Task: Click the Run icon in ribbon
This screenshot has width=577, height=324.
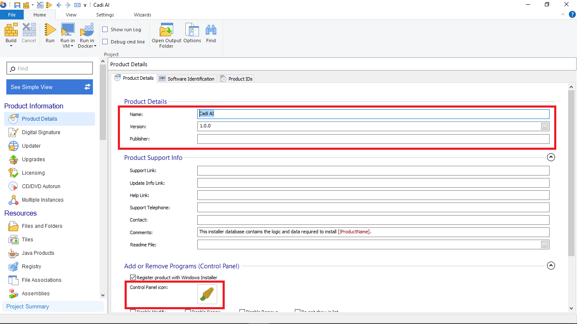Action: tap(50, 31)
